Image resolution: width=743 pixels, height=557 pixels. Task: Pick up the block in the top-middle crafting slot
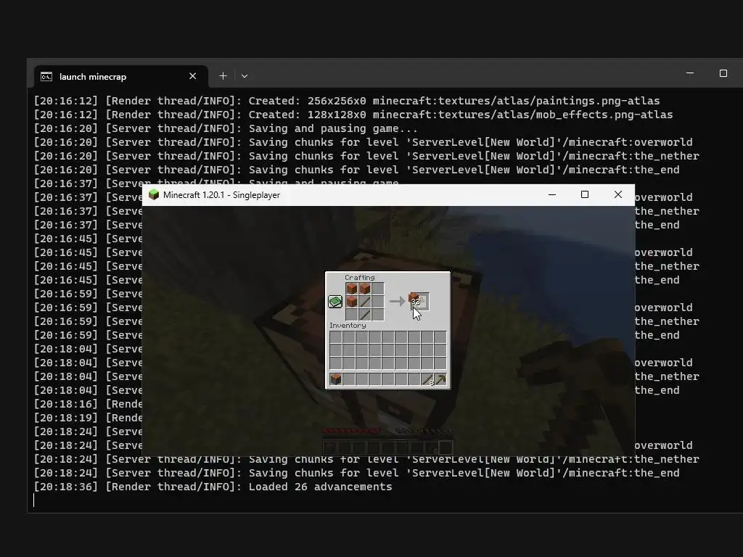click(364, 289)
